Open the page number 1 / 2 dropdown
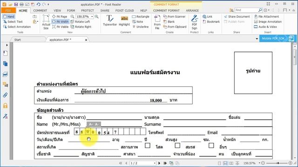 [x=155, y=163]
